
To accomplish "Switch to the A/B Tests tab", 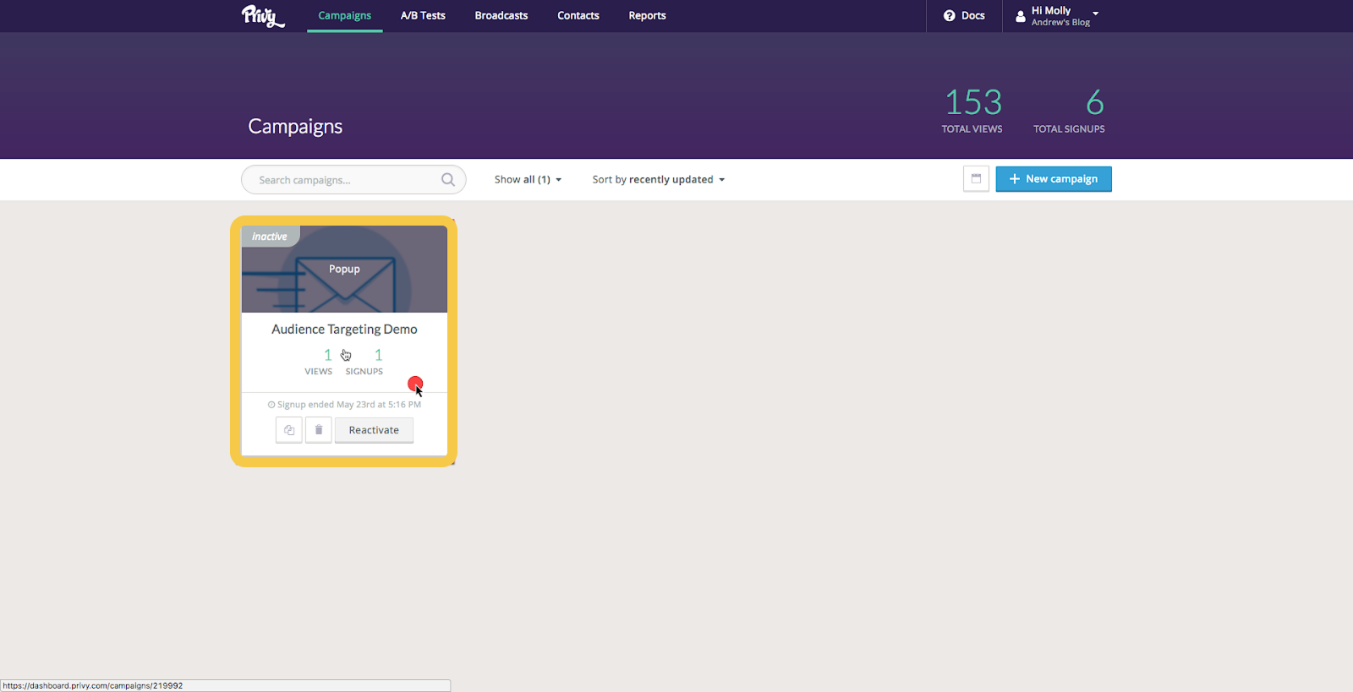I will 423,16.
